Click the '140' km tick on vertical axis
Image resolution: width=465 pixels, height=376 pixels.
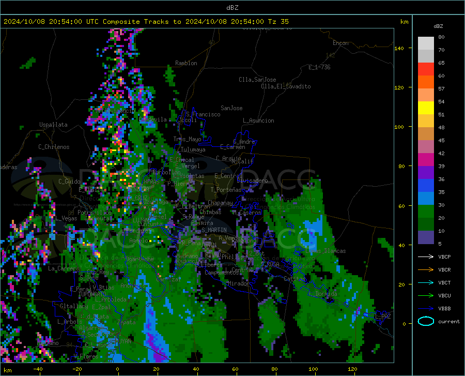tap(399, 48)
